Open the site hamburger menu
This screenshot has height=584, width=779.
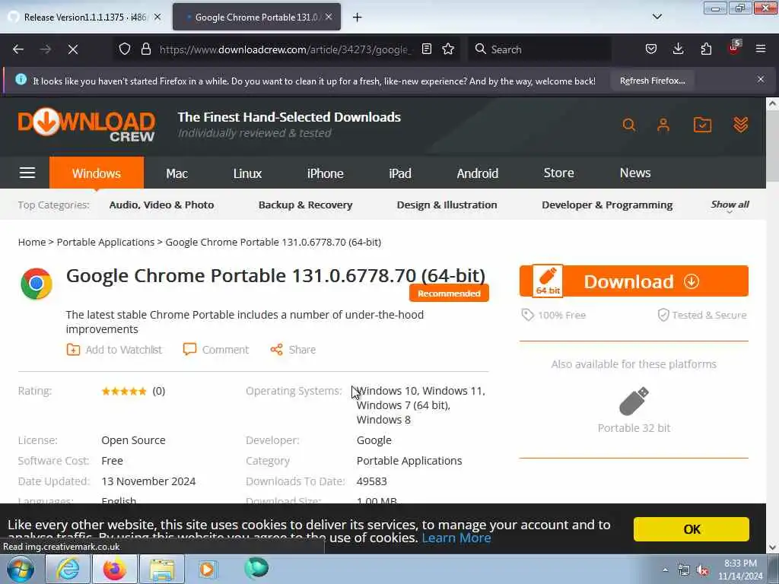[27, 173]
